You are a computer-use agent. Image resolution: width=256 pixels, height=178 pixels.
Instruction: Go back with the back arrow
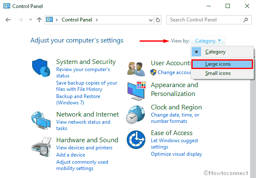8,20
